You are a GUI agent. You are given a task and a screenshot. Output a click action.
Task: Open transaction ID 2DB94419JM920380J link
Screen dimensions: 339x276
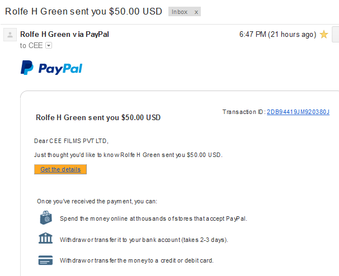pos(298,112)
